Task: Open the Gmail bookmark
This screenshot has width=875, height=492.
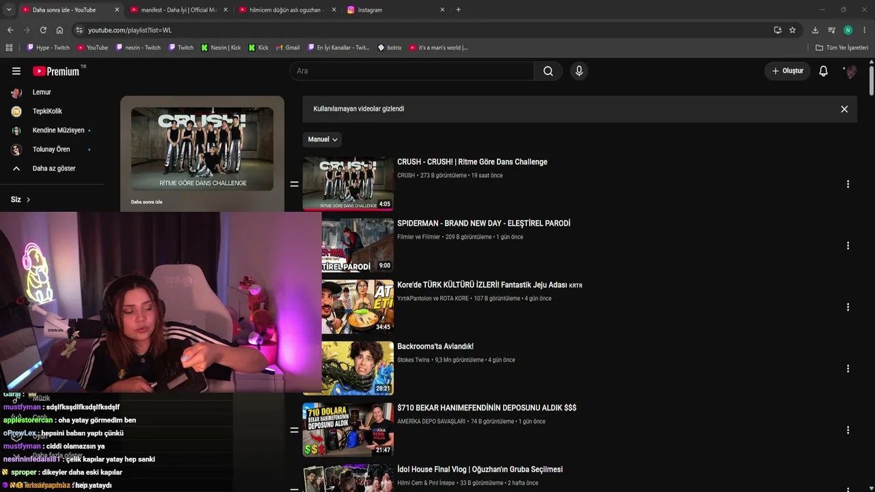Action: [288, 48]
